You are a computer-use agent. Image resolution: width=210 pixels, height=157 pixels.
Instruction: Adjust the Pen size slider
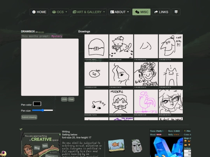click(43, 110)
